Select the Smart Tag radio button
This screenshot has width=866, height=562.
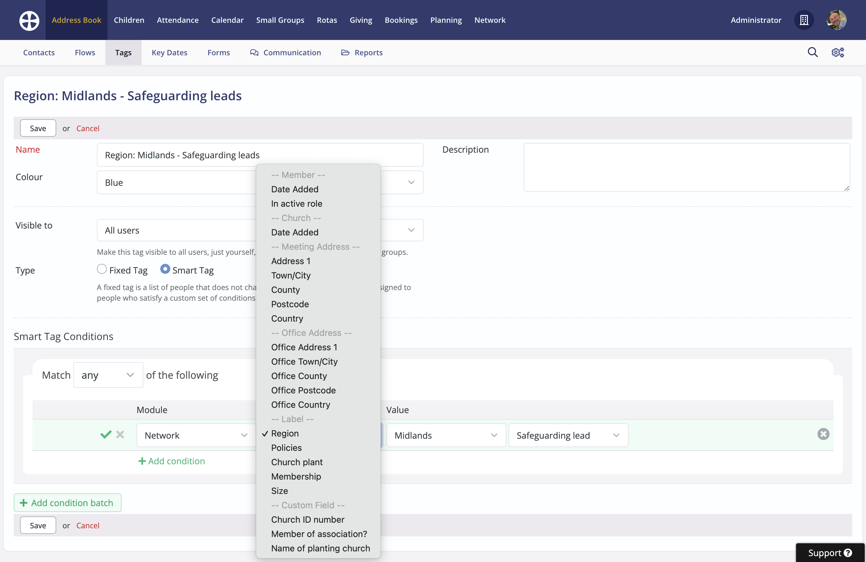[165, 269]
